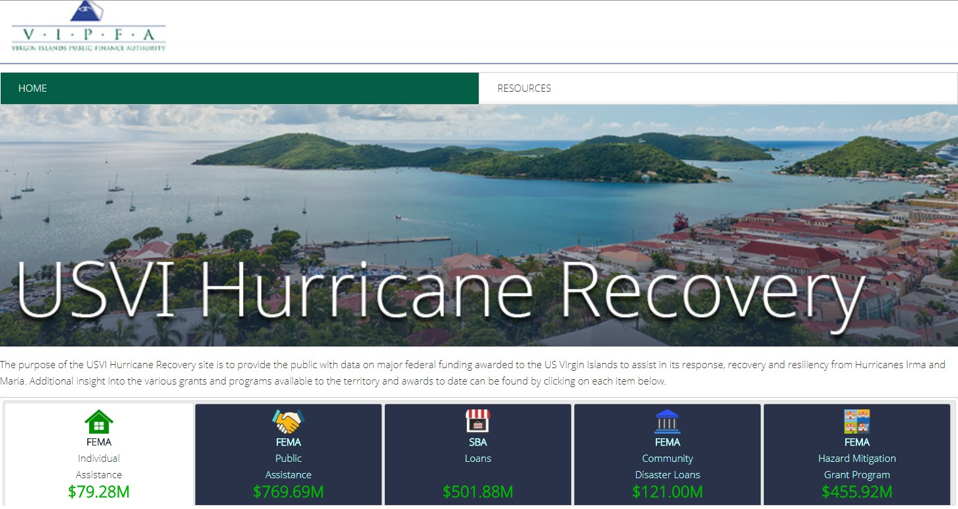This screenshot has height=509, width=958.
Task: Open the HOME menu tab
Action: [x=239, y=88]
